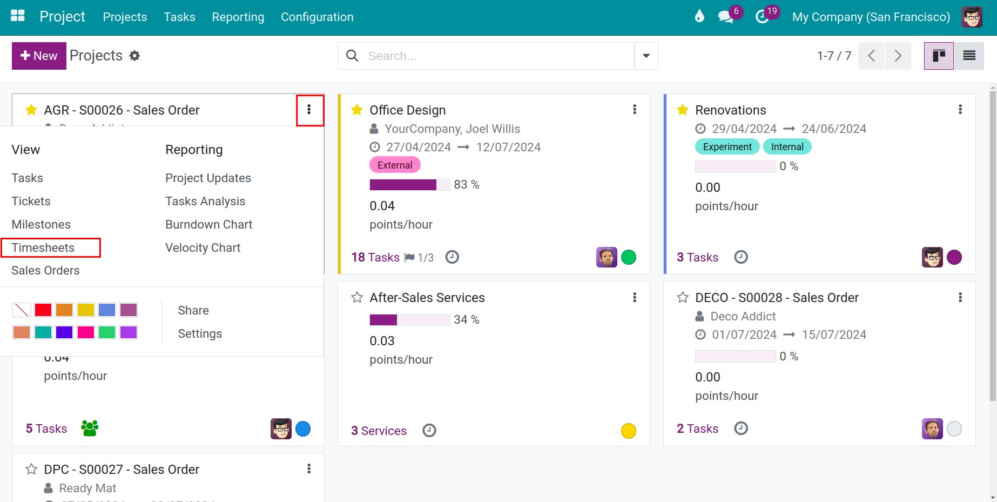Mark After-Sales Services as favorite
The image size is (997, 502).
pos(357,298)
